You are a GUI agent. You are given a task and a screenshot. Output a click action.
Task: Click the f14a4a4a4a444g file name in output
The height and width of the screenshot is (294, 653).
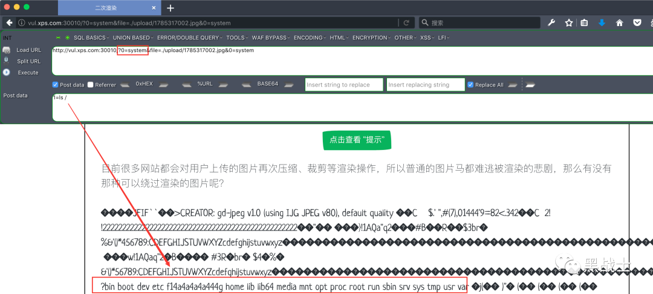pos(195,286)
